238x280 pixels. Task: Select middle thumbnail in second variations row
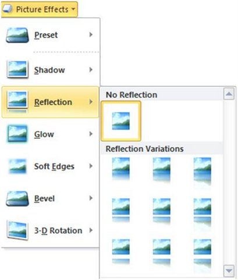(x=162, y=211)
